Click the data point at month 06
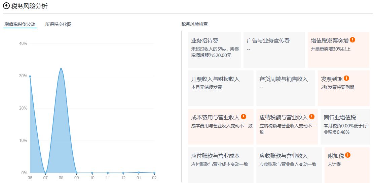Viewport: 374px width, 183px height. (x=30, y=77)
